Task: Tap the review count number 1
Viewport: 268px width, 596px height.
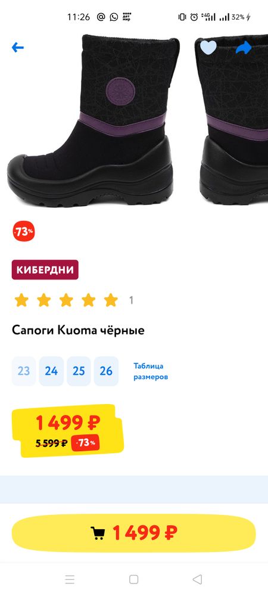Action: (131, 300)
